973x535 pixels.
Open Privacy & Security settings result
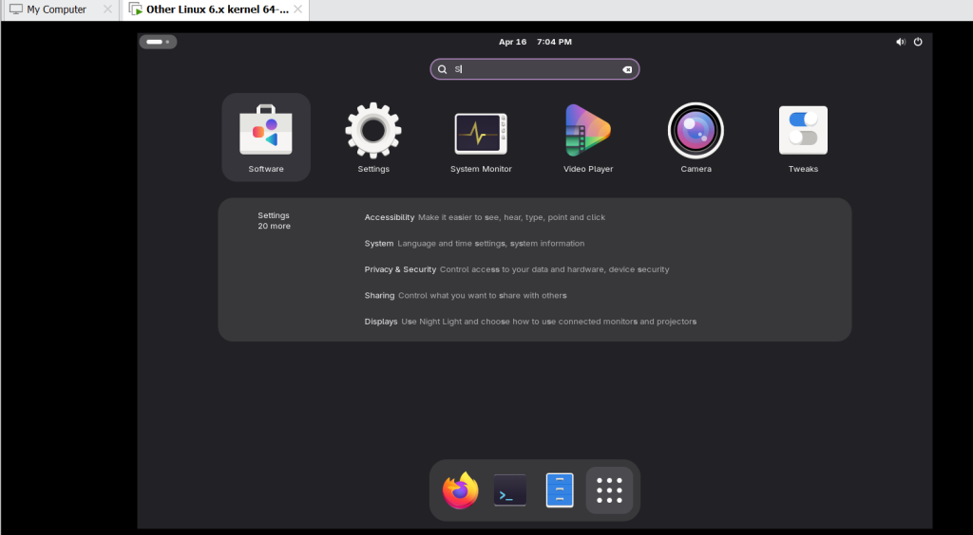(400, 269)
